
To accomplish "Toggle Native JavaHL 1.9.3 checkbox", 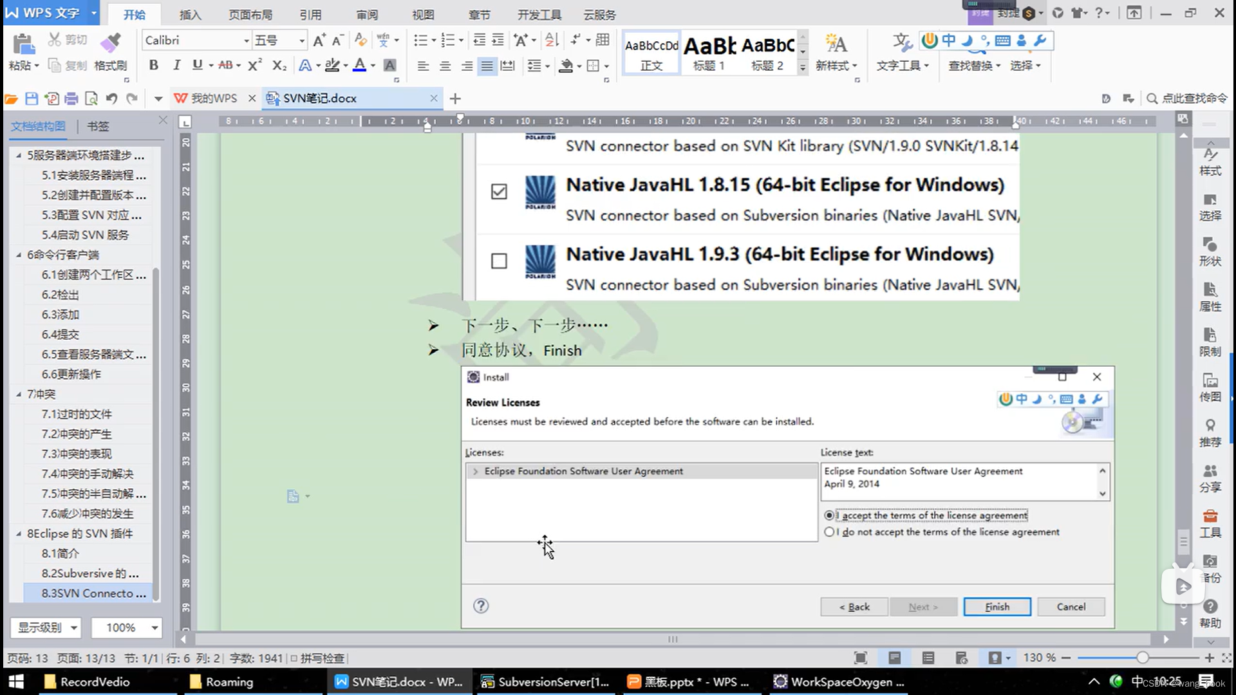I will [x=499, y=261].
